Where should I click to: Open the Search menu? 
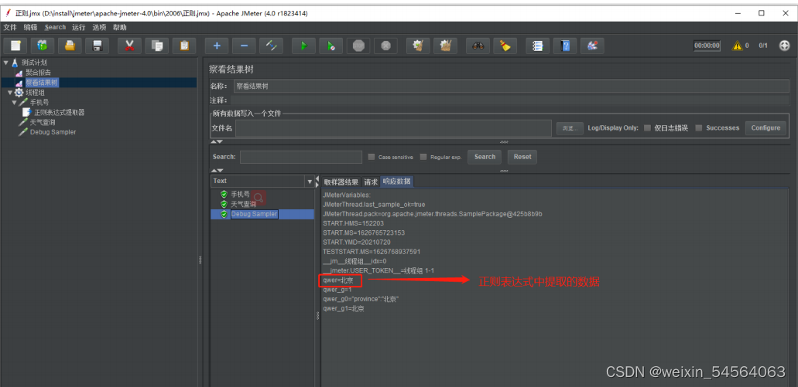[x=55, y=28]
